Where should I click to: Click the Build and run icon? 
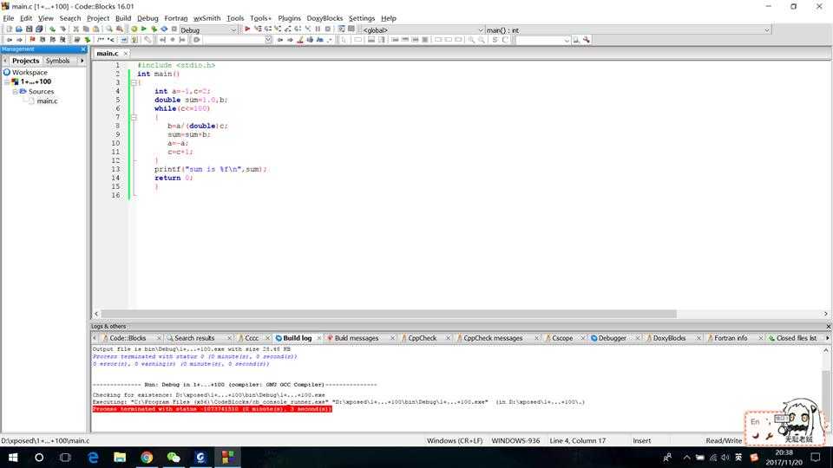(154, 29)
